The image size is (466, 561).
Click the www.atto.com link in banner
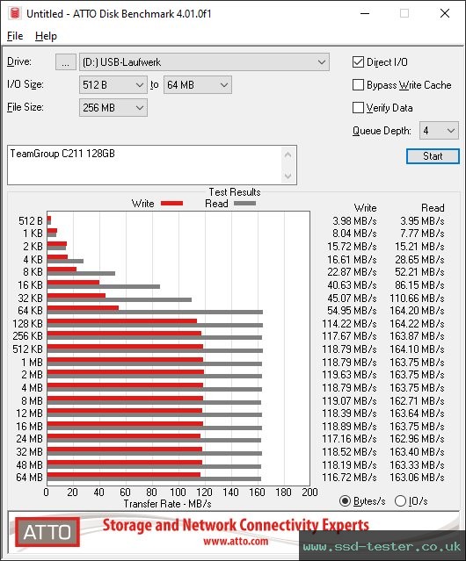coord(236,541)
